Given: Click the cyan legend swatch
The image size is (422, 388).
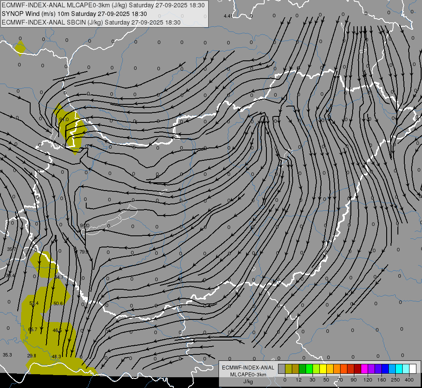Looking at the screenshot, I should pos(399,369).
